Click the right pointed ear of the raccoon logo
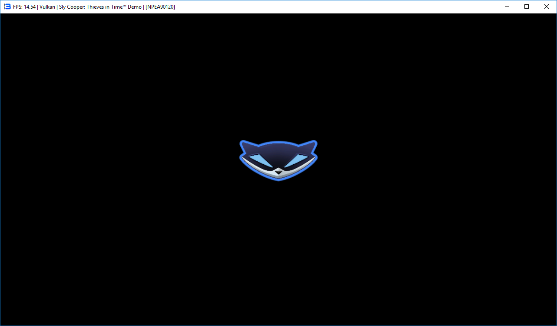Image resolution: width=557 pixels, height=326 pixels. 312,145
